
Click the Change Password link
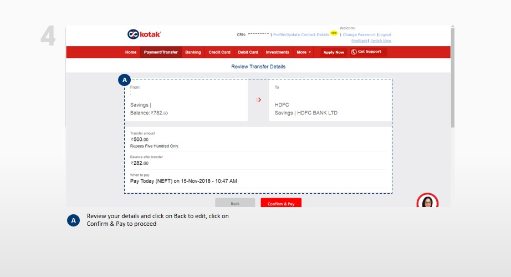359,34
